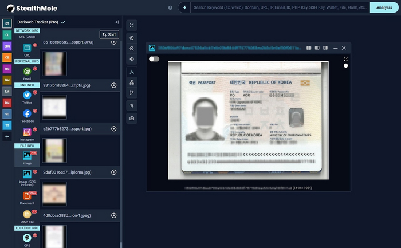Expand the viewer to fullscreen
The height and width of the screenshot is (248, 401).
point(345,59)
